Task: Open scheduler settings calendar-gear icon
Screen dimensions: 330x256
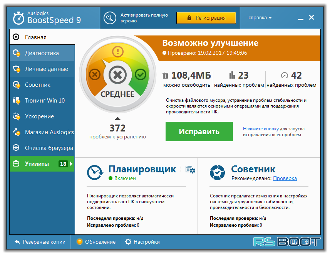Action: [190, 170]
